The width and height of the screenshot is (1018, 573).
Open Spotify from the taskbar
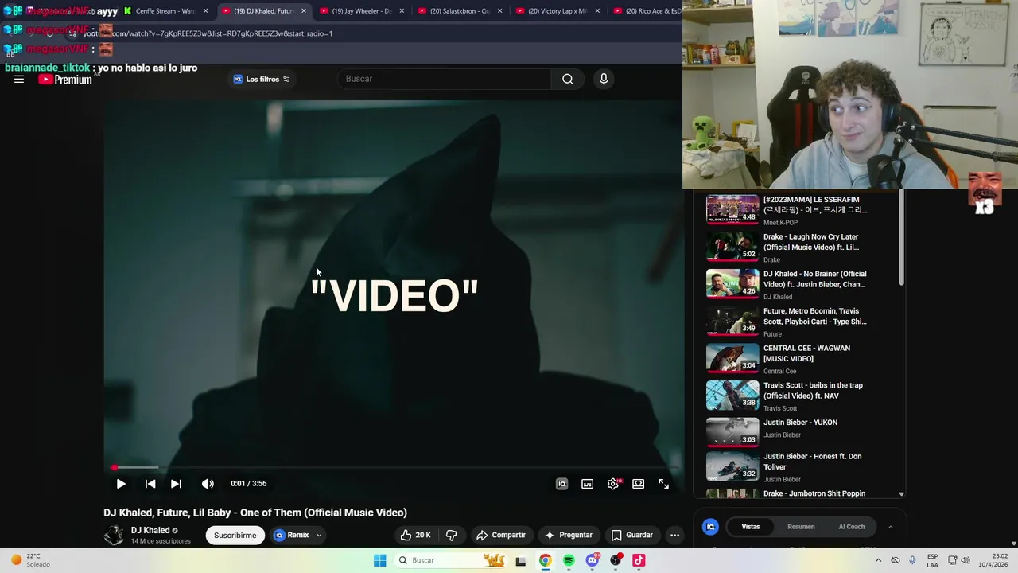(x=569, y=560)
